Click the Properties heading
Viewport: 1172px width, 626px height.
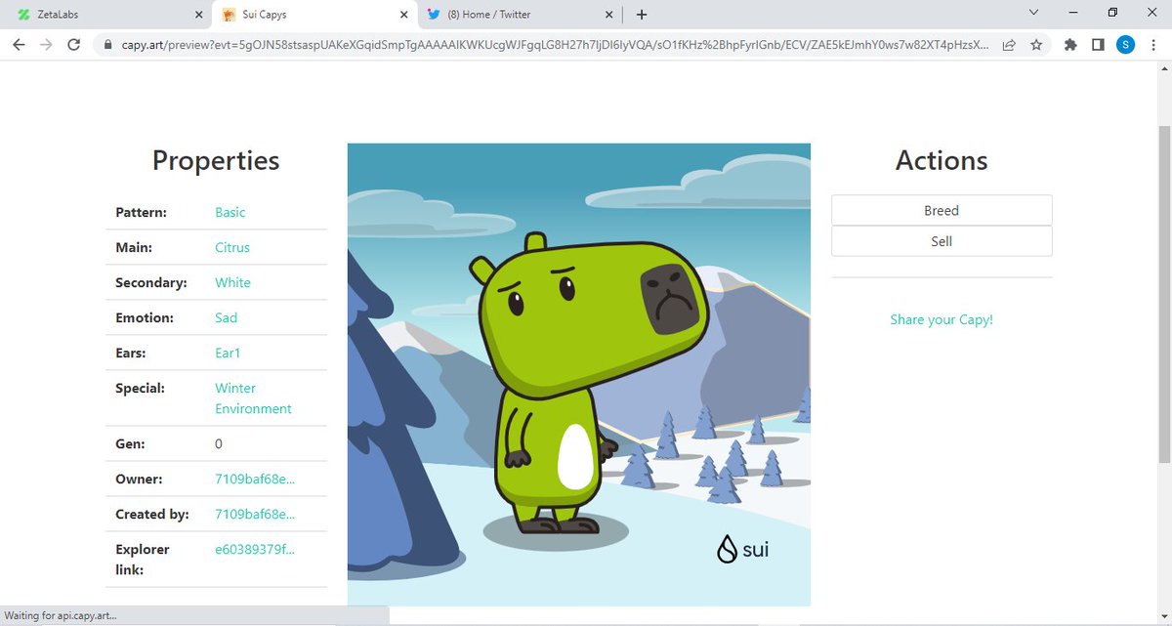coord(216,160)
